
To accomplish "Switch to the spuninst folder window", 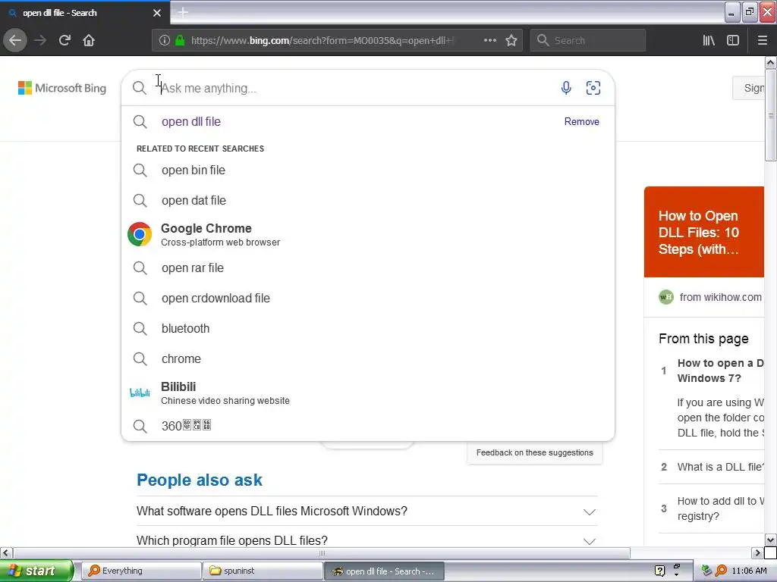I will (263, 571).
